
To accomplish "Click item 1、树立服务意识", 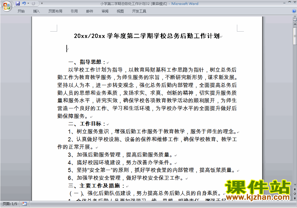I will click(x=153, y=131).
